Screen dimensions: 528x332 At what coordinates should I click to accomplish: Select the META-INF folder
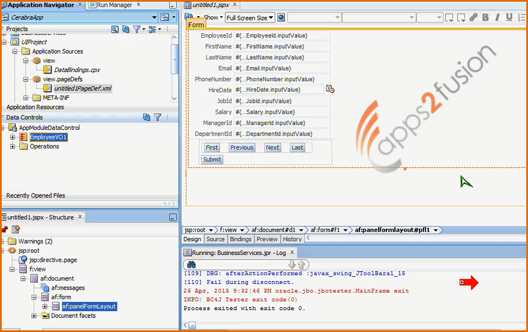[56, 98]
